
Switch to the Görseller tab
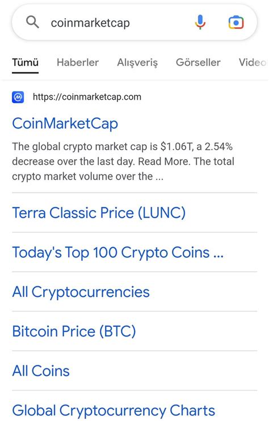click(x=198, y=62)
